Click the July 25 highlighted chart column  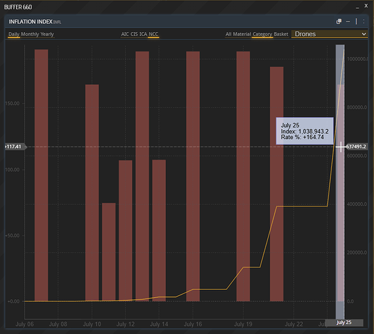[x=340, y=182]
